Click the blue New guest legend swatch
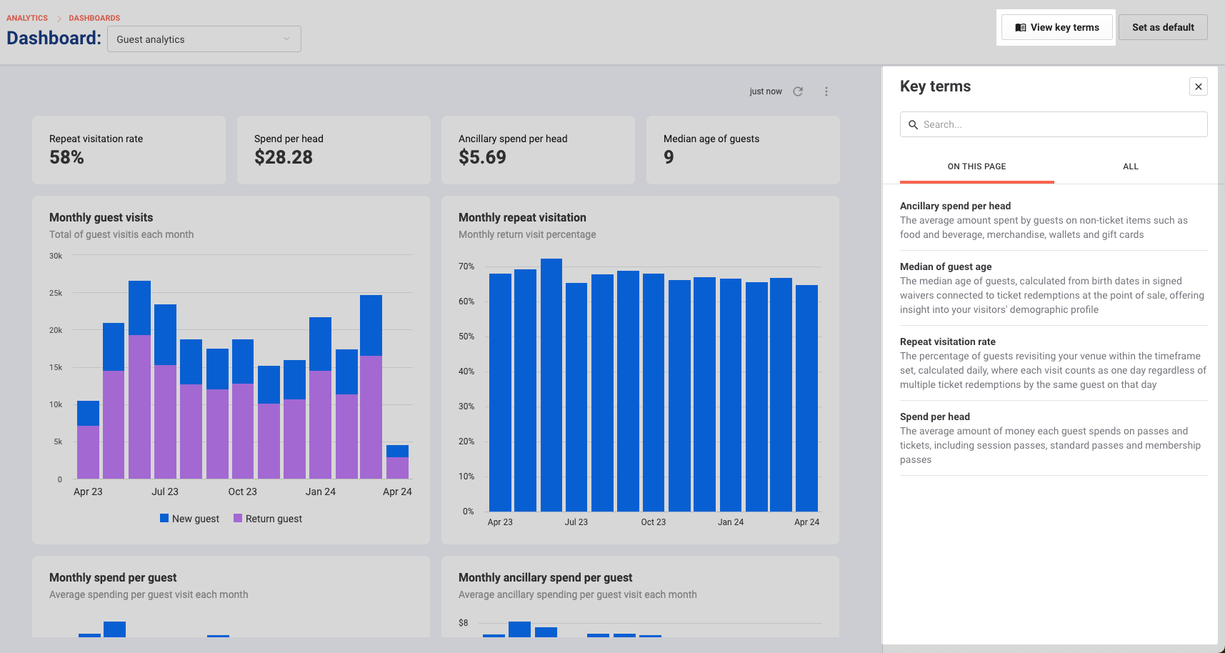The height and width of the screenshot is (653, 1225). (164, 518)
